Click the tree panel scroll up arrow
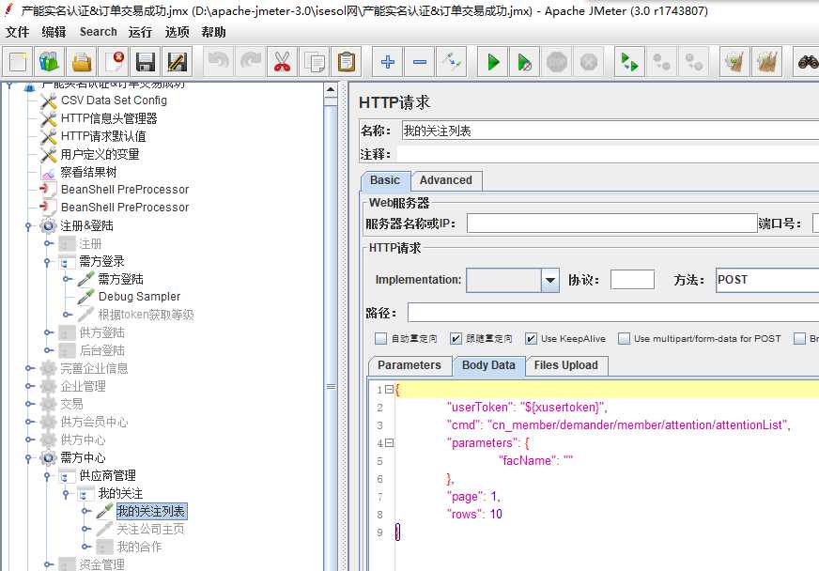This screenshot has width=819, height=571. click(331, 90)
